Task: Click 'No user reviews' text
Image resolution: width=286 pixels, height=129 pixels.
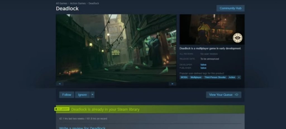Action: pyautogui.click(x=209, y=54)
